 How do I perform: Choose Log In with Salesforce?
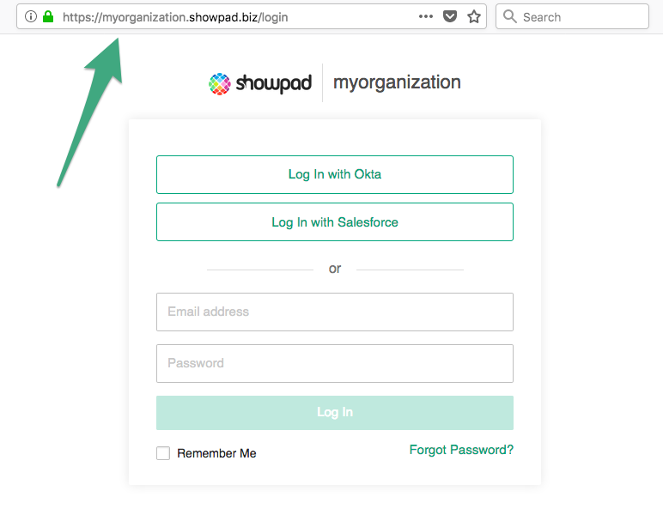pyautogui.click(x=335, y=222)
